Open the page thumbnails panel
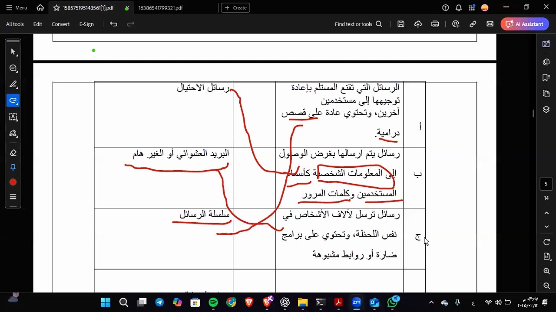Screen dimensions: 556x312 tap(546, 94)
